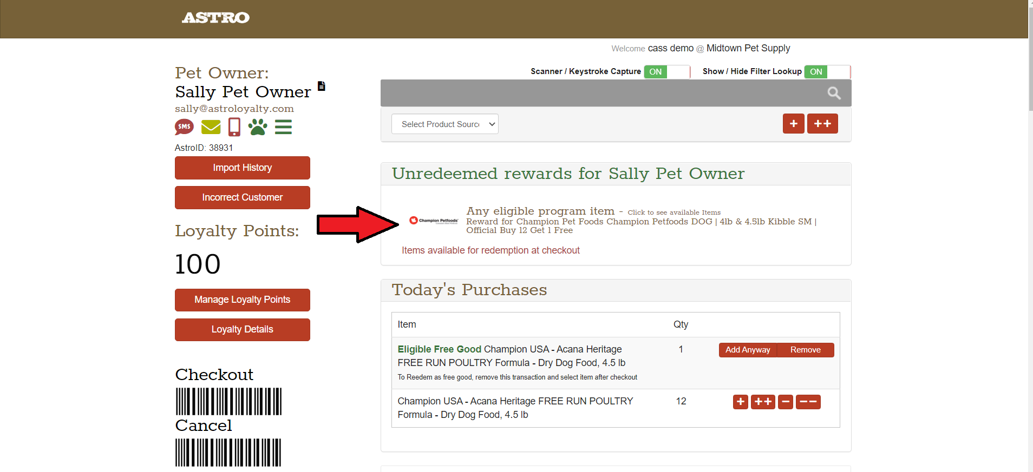This screenshot has height=472, width=1033.
Task: Click the Cancel barcode
Action: tap(228, 453)
